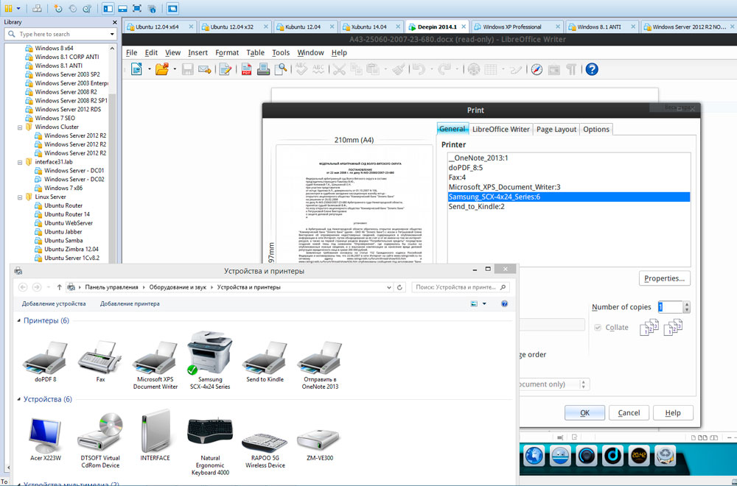Image resolution: width=737 pixels, height=486 pixels.
Task: Click the Number of copies field
Action: click(x=670, y=307)
